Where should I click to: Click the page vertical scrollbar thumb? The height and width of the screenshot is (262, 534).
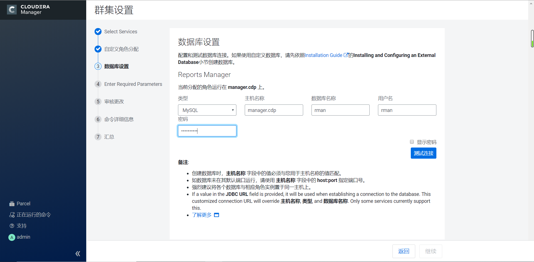pos(532,38)
